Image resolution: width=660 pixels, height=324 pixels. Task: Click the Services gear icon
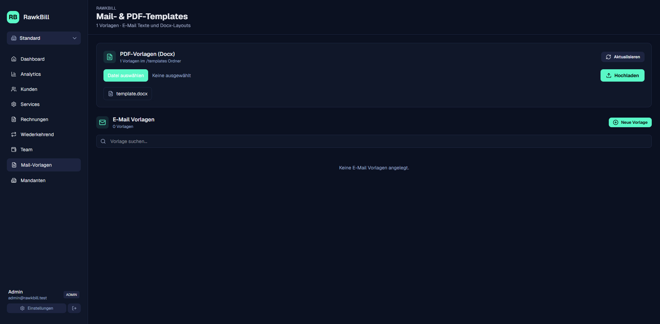[14, 104]
